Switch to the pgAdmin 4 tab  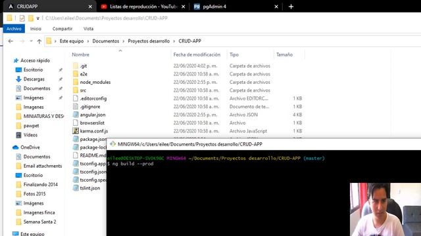tap(236, 7)
